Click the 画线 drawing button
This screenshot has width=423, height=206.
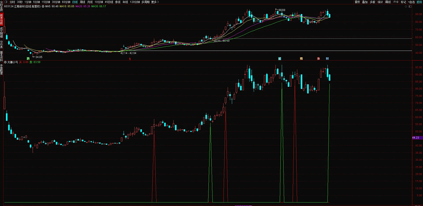(x=388, y=2)
